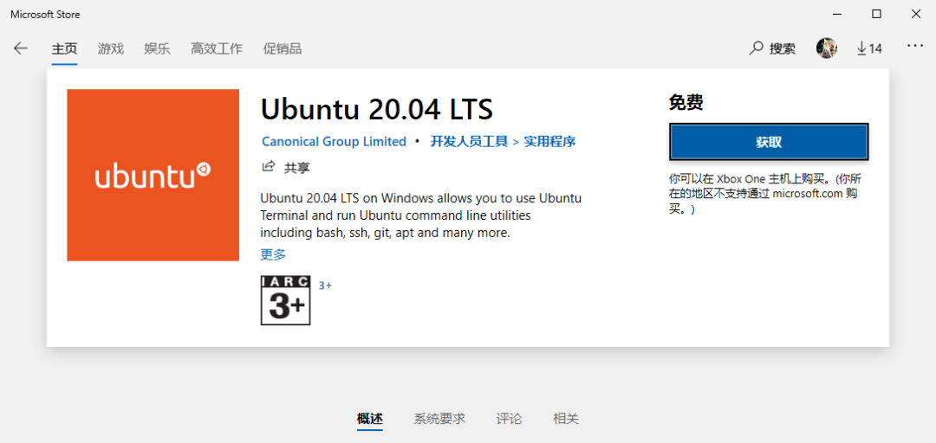This screenshot has height=443, width=936.
Task: Switch to the 主页 tab
Action: (64, 49)
